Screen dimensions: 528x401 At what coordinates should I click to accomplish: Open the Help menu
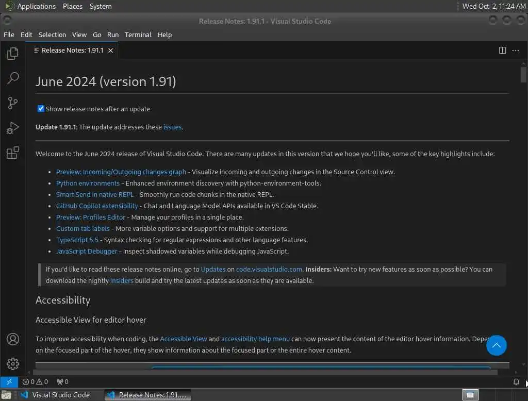[x=164, y=35]
